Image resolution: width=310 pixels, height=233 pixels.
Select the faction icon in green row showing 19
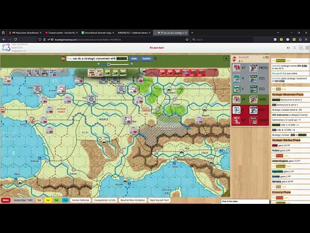coord(236,100)
